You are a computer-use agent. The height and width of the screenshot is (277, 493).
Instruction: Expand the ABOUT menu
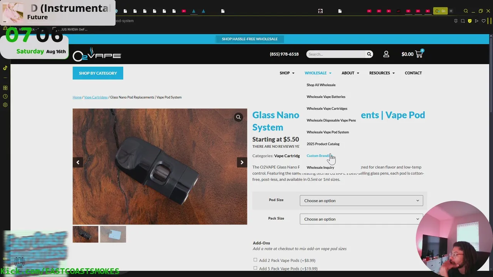click(350, 73)
